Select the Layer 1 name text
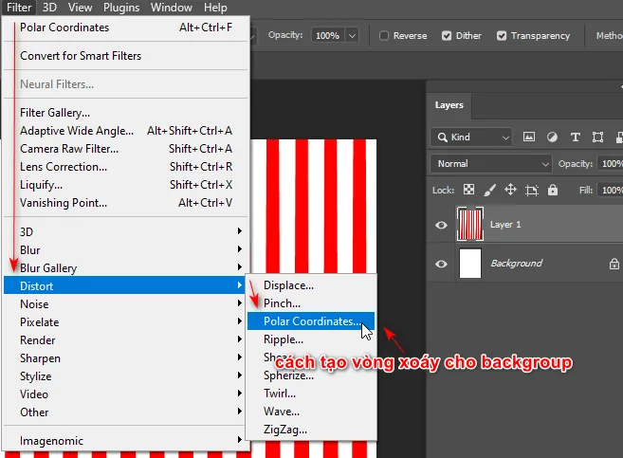 505,225
